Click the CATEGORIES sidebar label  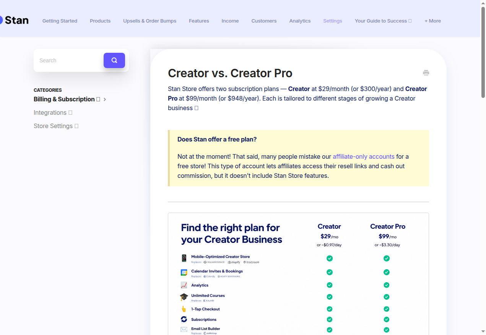point(48,90)
